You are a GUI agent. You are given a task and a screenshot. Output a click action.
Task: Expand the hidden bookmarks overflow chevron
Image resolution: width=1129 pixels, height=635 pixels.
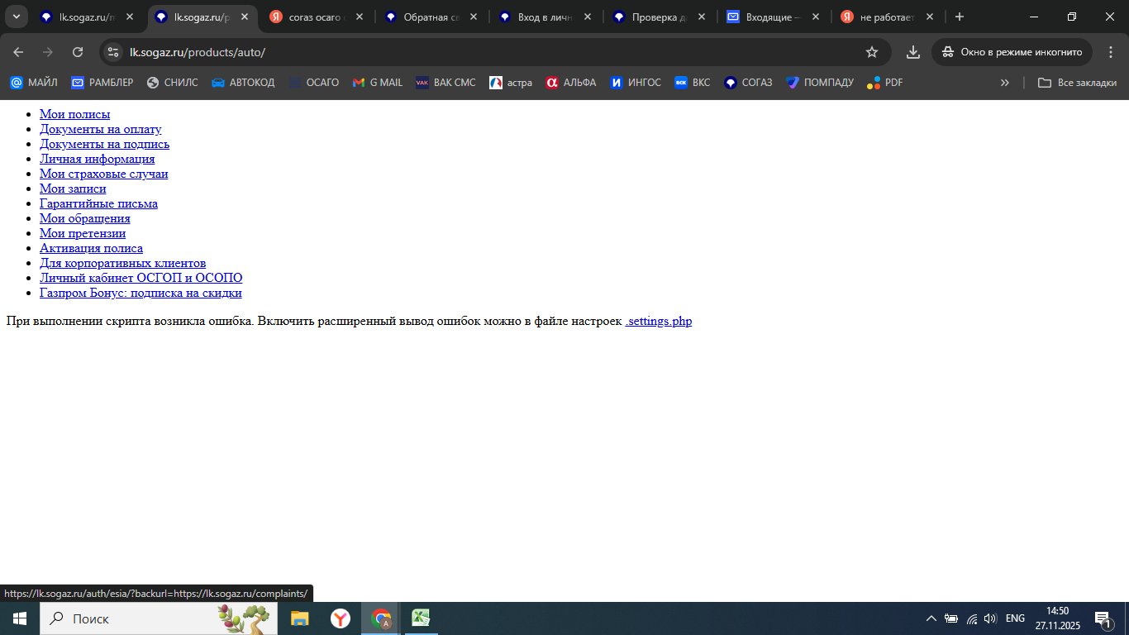[1004, 83]
